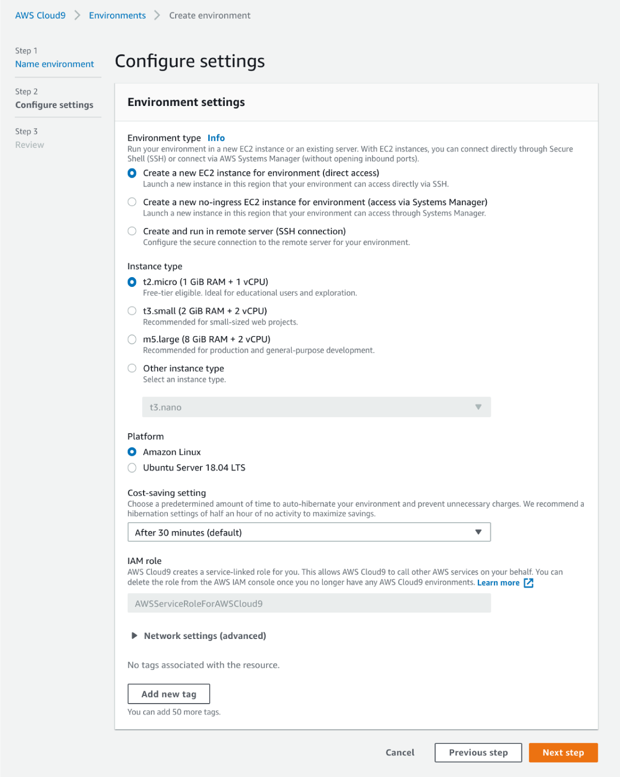
Task: Click the Cost-saving dropdown arrow icon
Action: coord(478,532)
